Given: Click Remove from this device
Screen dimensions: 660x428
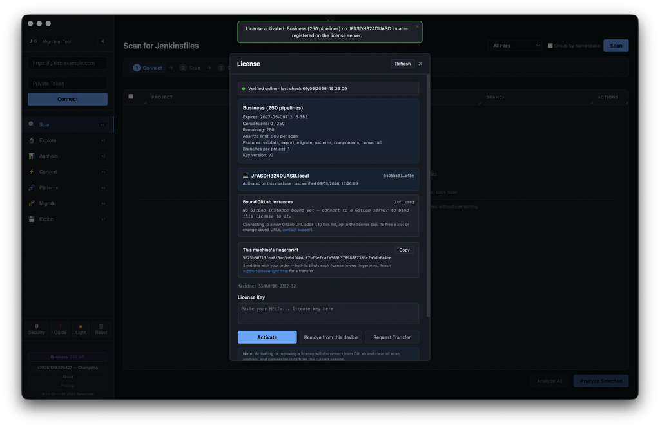Looking at the screenshot, I should pos(331,337).
